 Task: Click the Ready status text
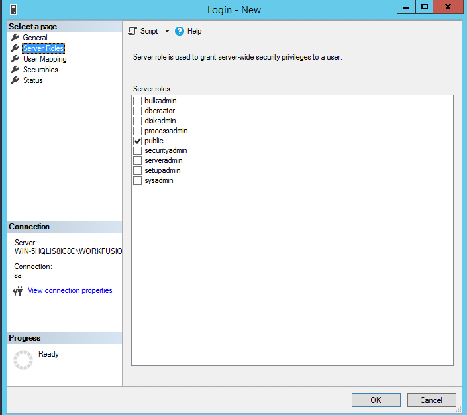coord(48,354)
